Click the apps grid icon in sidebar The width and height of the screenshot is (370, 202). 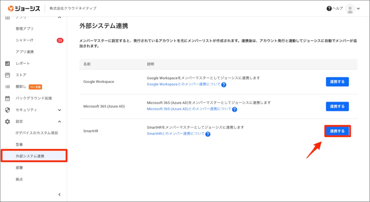coord(8,18)
